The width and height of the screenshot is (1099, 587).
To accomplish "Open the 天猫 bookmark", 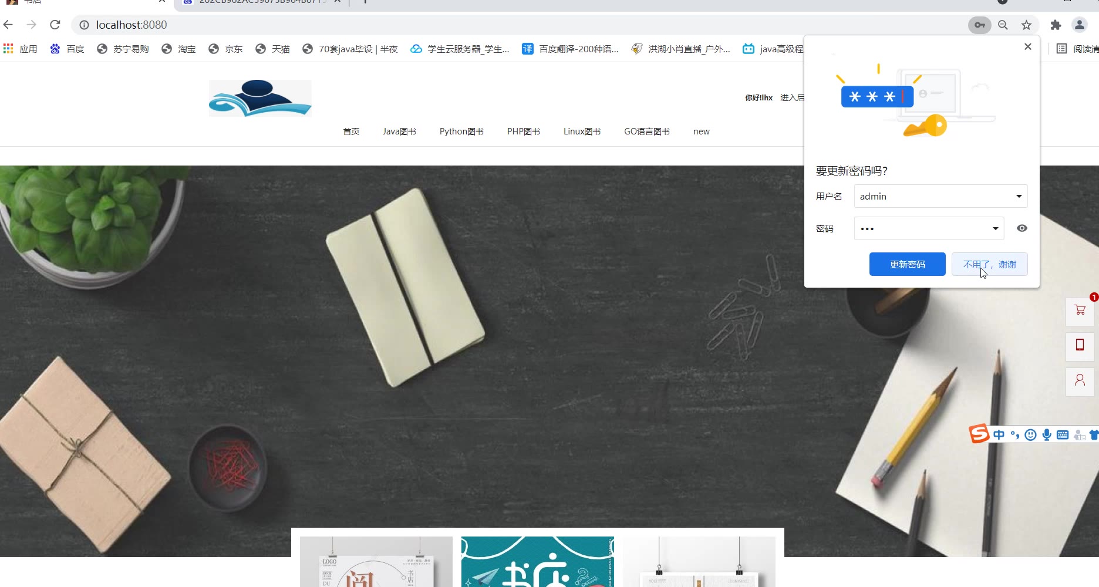I will (x=273, y=49).
